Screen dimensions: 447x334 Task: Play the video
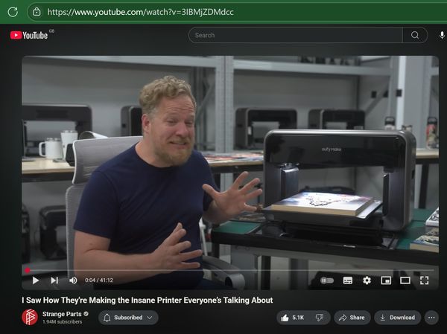coord(35,280)
